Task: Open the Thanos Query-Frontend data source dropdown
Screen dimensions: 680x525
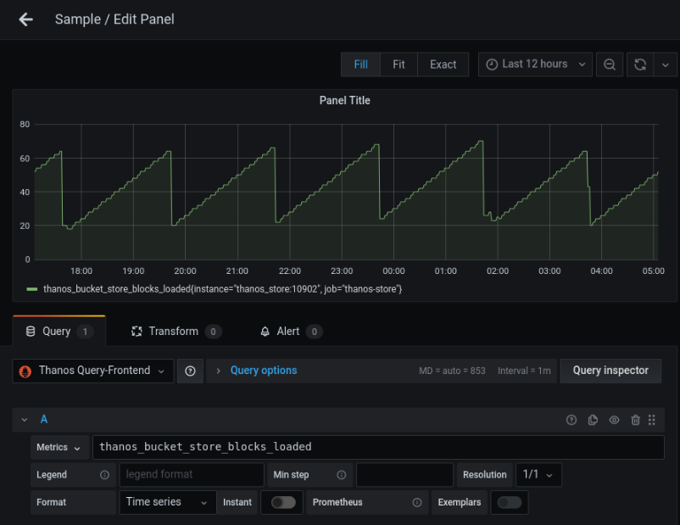Action: [92, 371]
